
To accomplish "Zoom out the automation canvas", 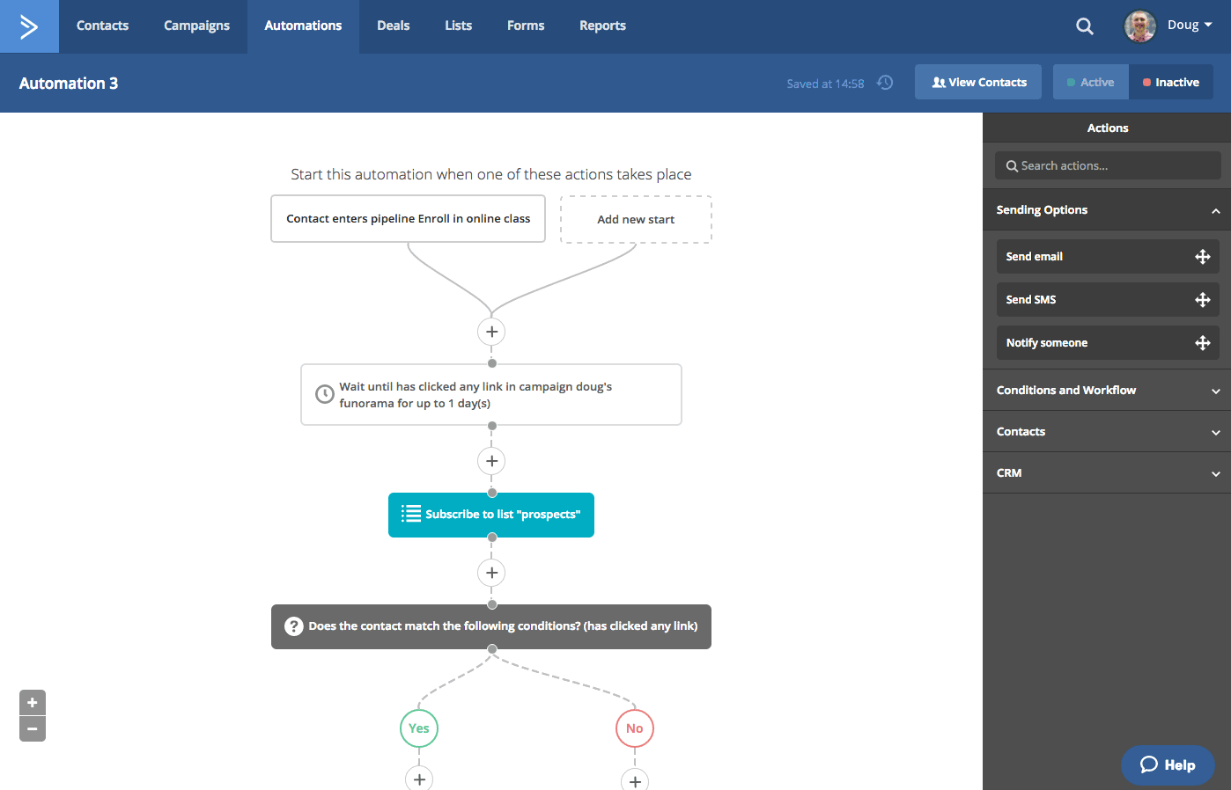I will click(x=33, y=729).
